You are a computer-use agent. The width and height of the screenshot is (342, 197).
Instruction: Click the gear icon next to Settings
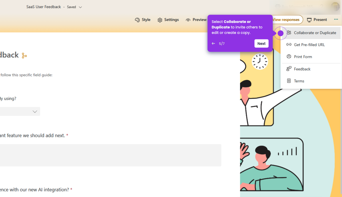tap(160, 20)
